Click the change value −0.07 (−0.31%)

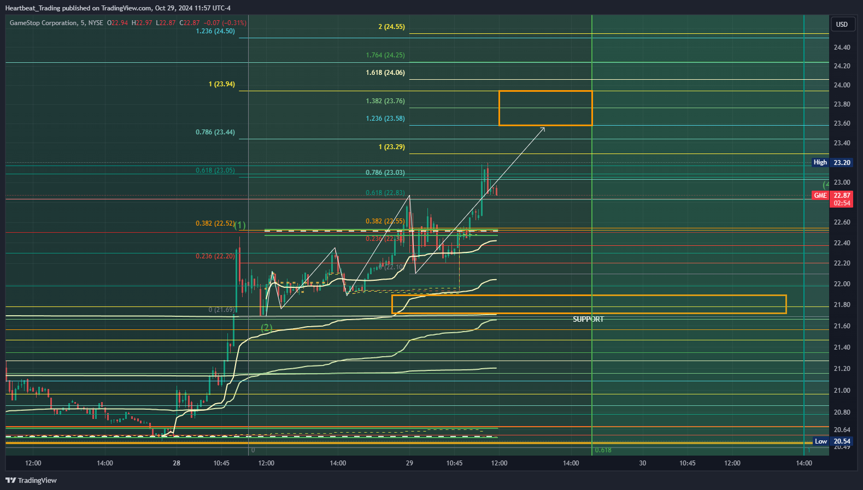[225, 23]
